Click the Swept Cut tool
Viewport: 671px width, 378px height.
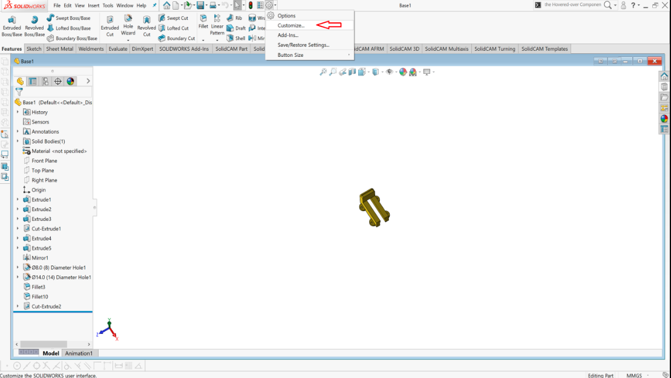(173, 18)
